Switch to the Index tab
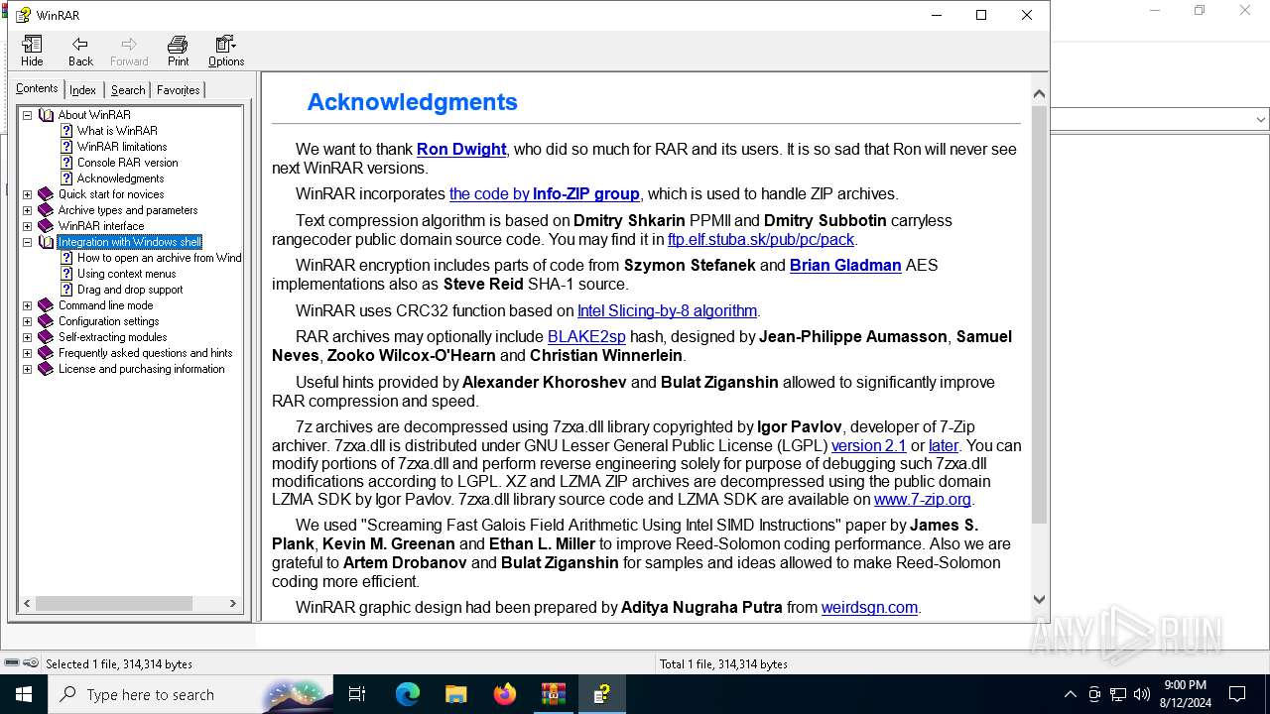This screenshot has height=714, width=1270. point(82,90)
